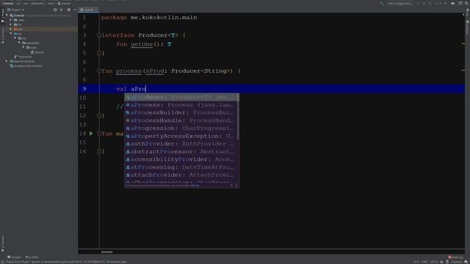
Task: Collapse the Tutorial root project node
Action: 7,15
